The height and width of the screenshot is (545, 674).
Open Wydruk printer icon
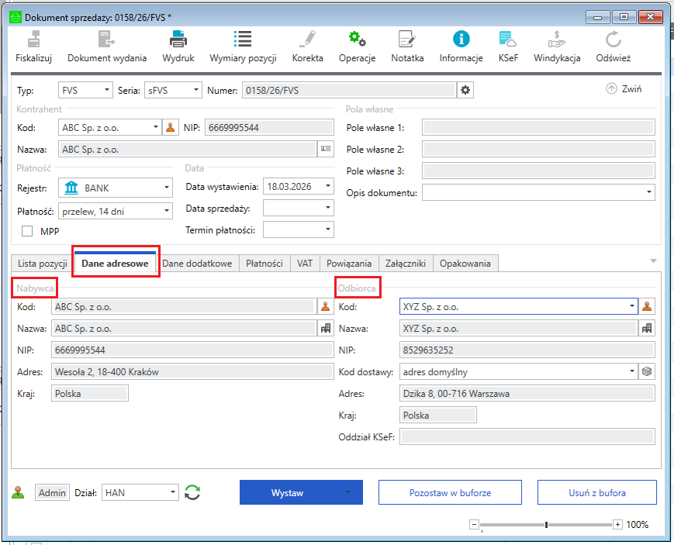(x=178, y=40)
